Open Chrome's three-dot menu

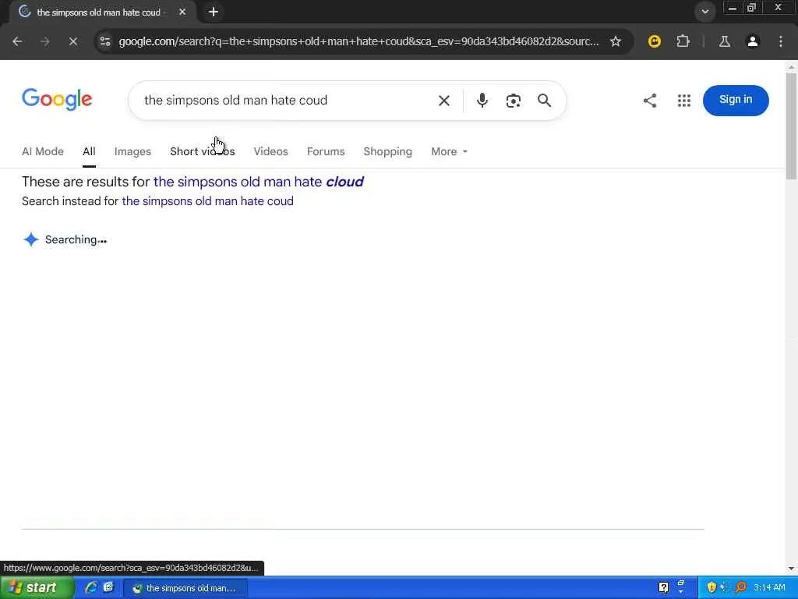coord(781,41)
